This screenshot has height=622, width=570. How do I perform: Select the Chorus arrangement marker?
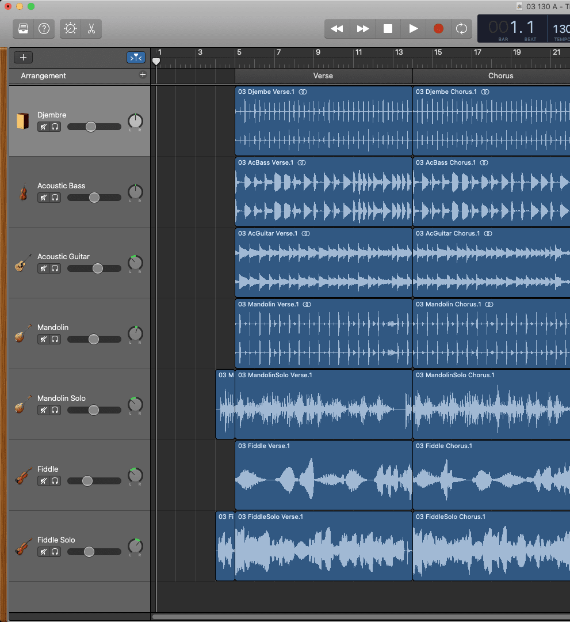[500, 75]
